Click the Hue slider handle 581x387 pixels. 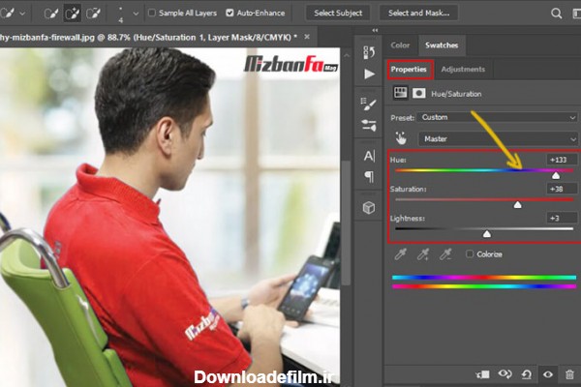pyautogui.click(x=556, y=175)
